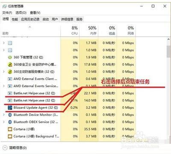
Task: Click the 1.9 MB memory cell
Action: pyautogui.click(x=91, y=57)
